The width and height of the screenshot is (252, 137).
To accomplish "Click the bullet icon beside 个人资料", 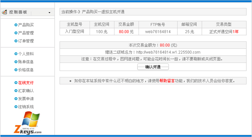I will [16, 54].
